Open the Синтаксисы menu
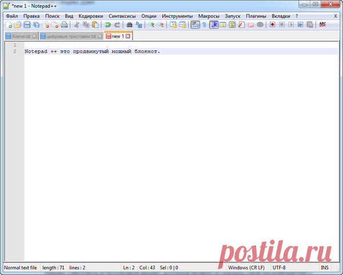 click(122, 16)
